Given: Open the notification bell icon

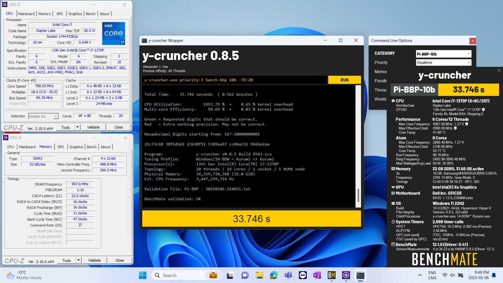Looking at the screenshot, I should pyautogui.click(x=494, y=275).
